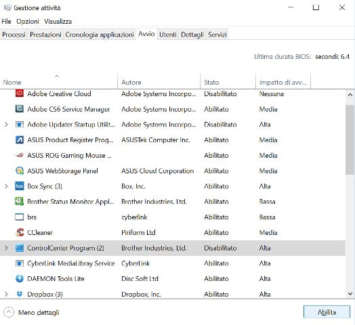This screenshot has width=355, height=325.
Task: Select the ASUS ROG Gaming Mouse name
Action: click(69, 156)
